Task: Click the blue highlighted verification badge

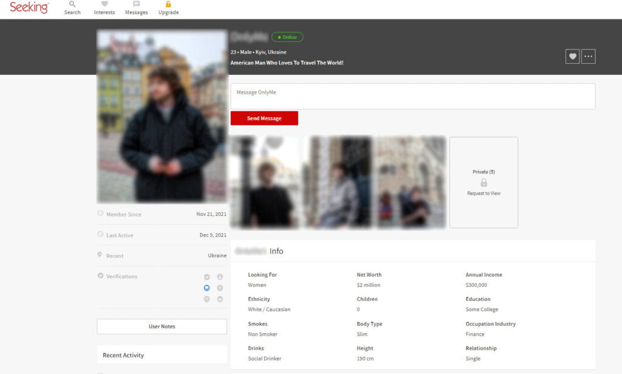Action: point(207,288)
